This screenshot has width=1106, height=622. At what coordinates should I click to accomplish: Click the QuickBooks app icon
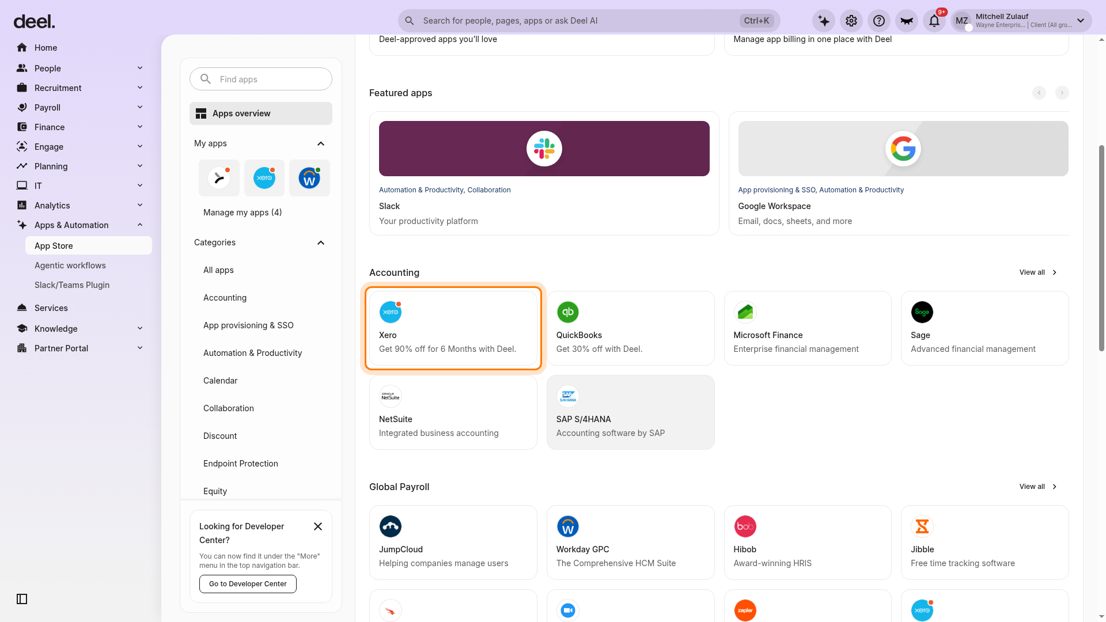coord(568,312)
